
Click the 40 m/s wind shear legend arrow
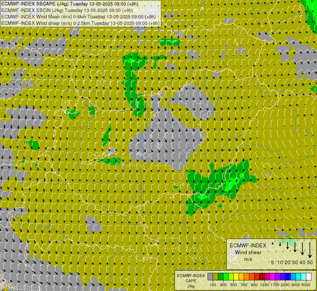(302, 249)
